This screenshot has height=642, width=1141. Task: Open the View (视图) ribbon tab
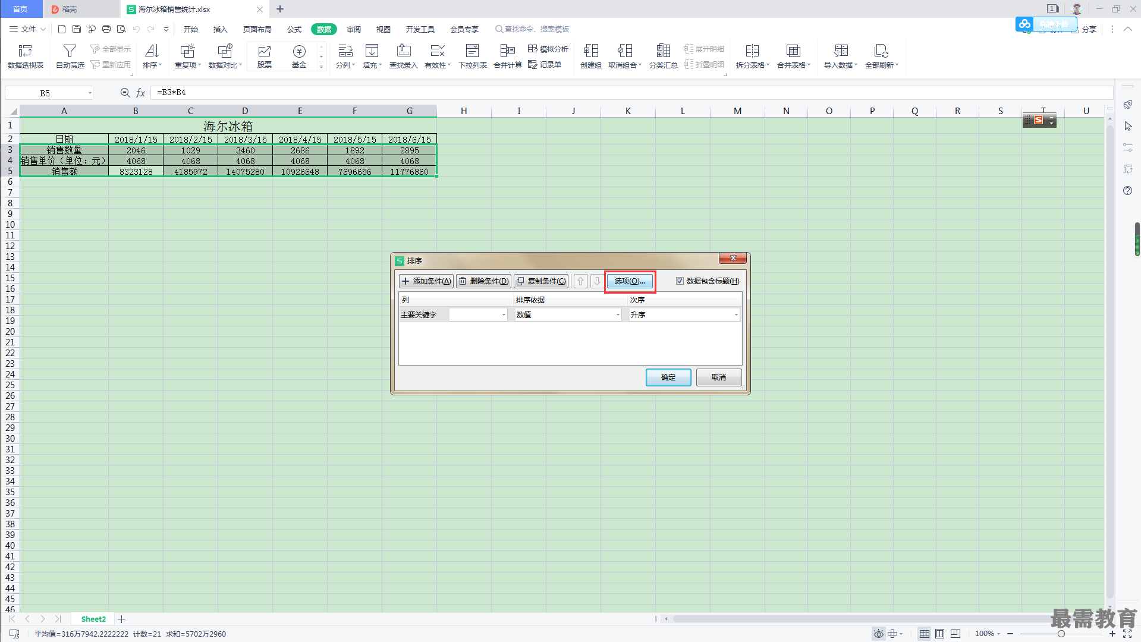(384, 29)
